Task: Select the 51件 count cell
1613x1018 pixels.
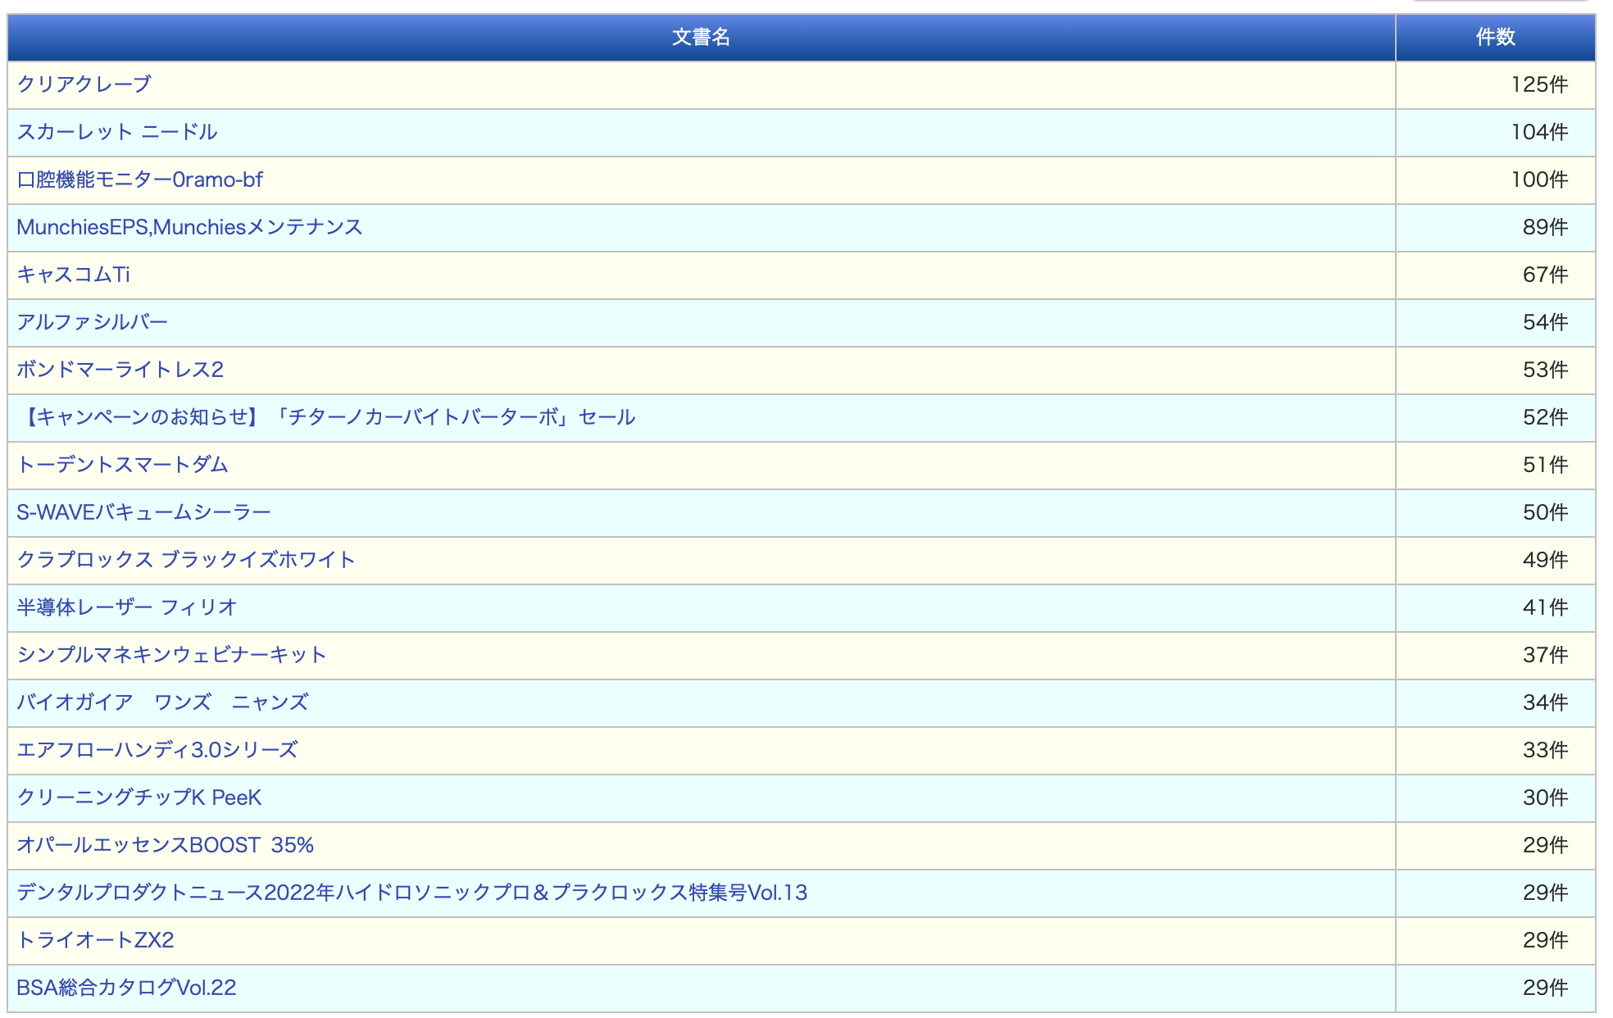Action: 1496,466
